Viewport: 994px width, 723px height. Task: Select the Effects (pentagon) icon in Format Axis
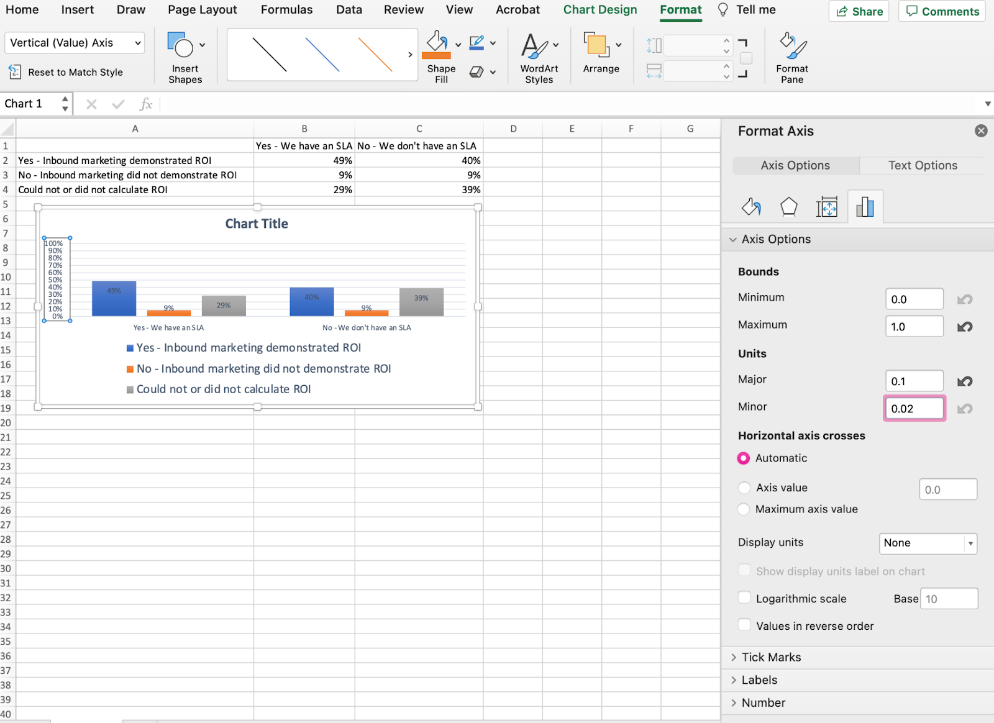pos(788,206)
